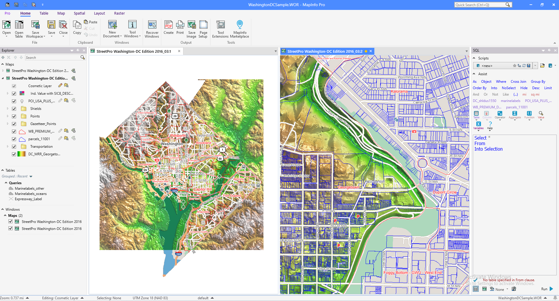This screenshot has height=301, width=559.
Task: Open the Pro tab
Action: tap(7, 13)
